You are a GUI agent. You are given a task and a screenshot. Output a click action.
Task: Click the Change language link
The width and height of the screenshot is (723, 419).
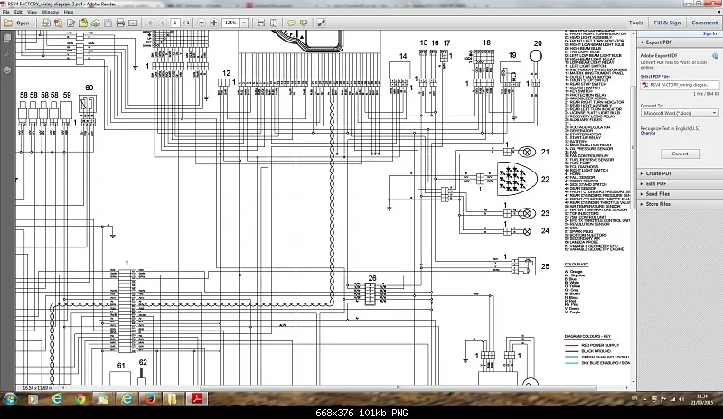click(x=647, y=133)
